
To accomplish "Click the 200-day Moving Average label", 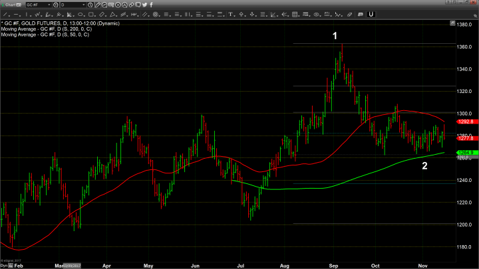I will click(x=45, y=29).
